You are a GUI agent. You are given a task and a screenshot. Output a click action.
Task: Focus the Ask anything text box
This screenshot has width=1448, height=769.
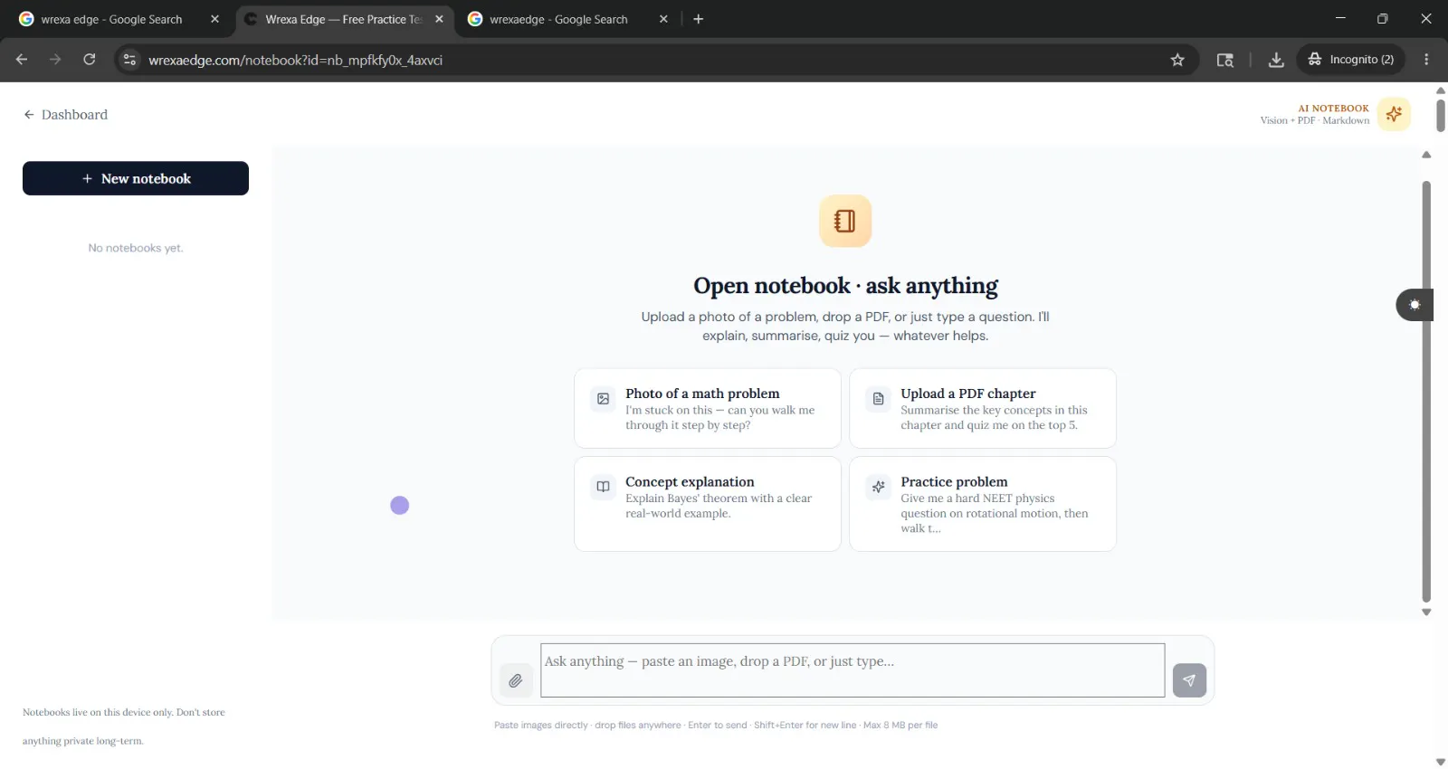click(x=853, y=670)
